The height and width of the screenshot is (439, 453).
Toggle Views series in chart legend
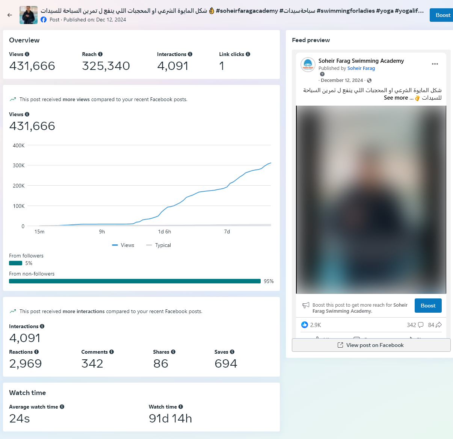point(123,245)
